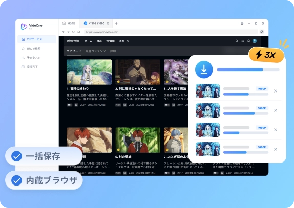Click the subtitles icon under episode 1

[76, 105]
